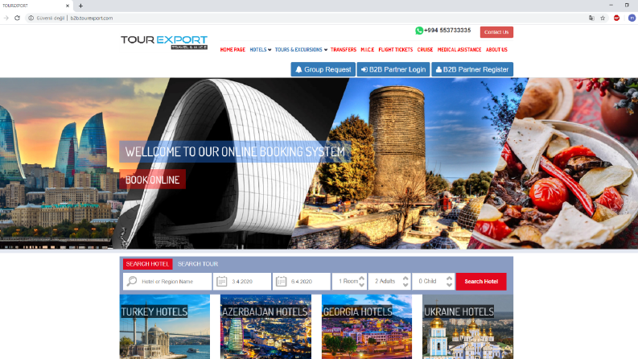Click the red extension icon in toolbar
This screenshot has width=638, height=359.
616,18
